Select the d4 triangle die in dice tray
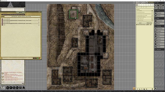 (24, 87)
